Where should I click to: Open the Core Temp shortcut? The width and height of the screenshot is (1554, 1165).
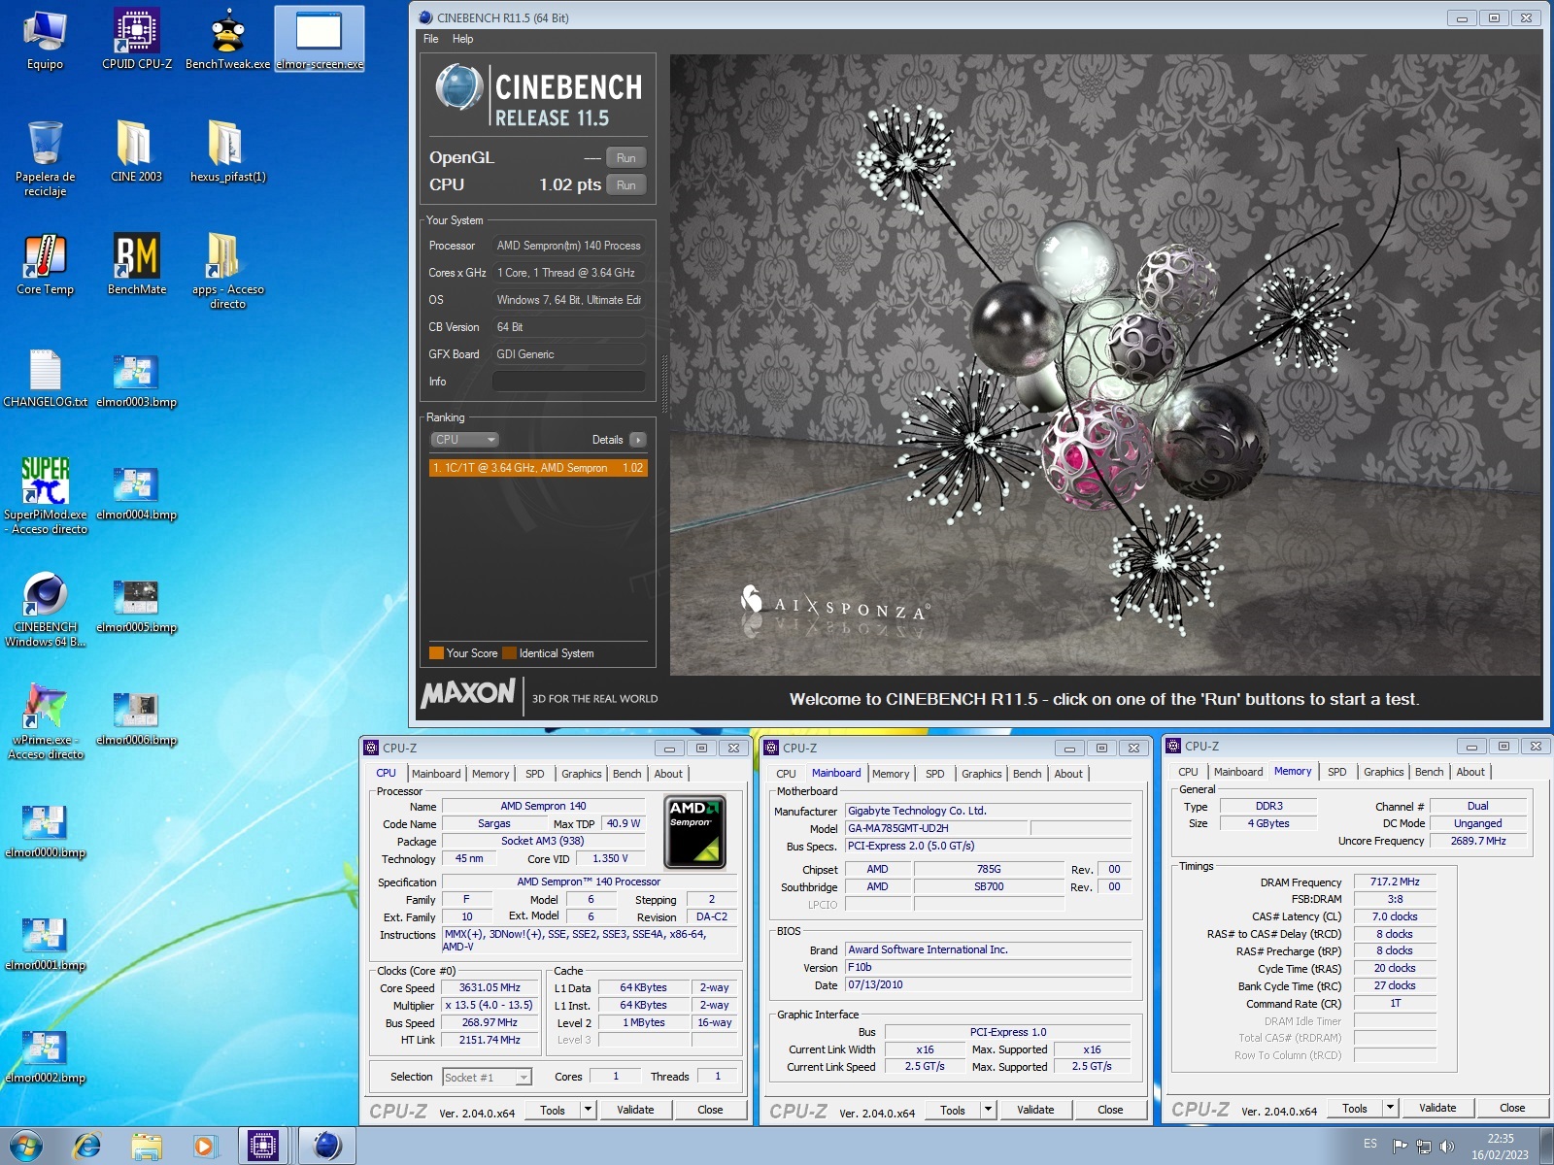pos(45,265)
